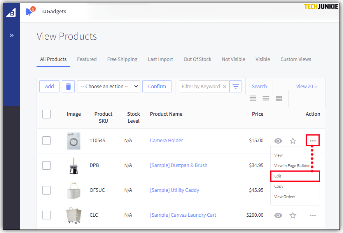Check the Dustpan & Brush row checkbox

[46, 165]
